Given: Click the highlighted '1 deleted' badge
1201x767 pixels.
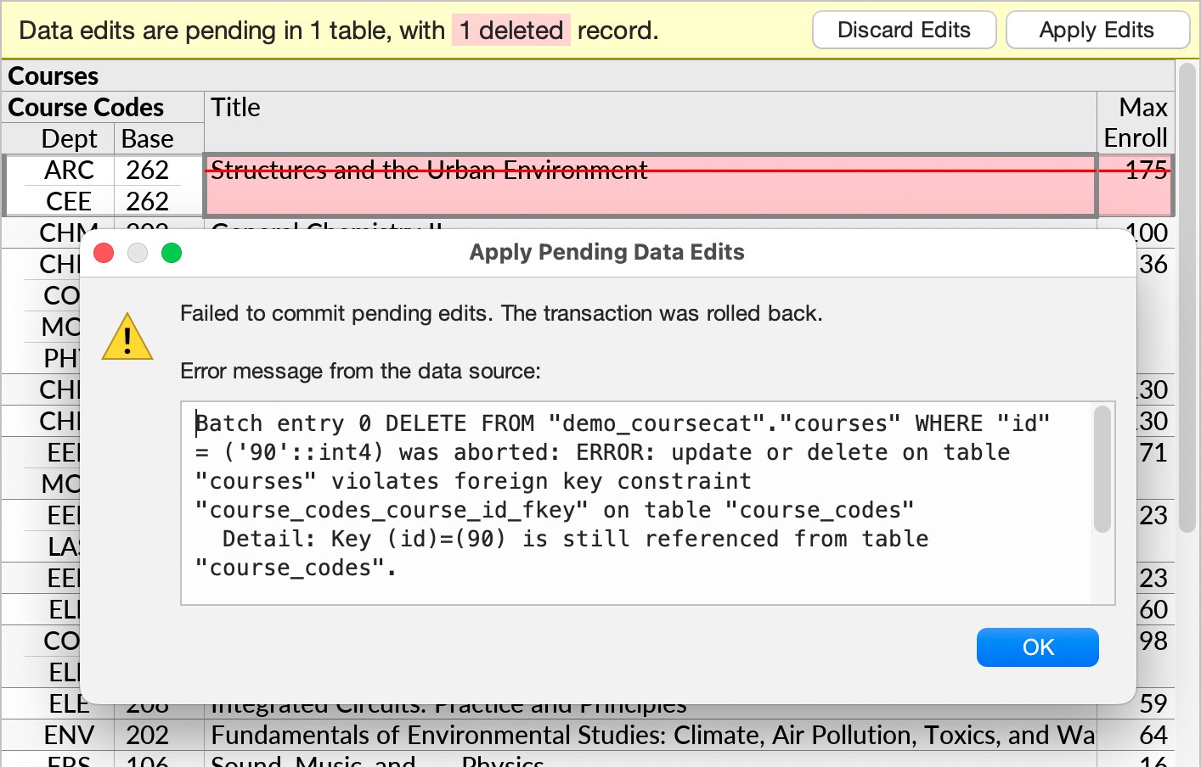Looking at the screenshot, I should pos(510,30).
